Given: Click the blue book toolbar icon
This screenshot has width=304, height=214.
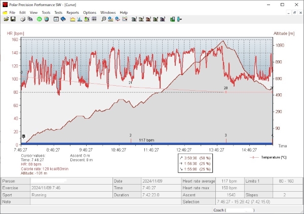Looking at the screenshot, I should pyautogui.click(x=63, y=19).
